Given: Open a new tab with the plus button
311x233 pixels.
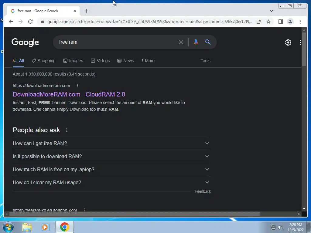Looking at the screenshot, I should click(86, 11).
